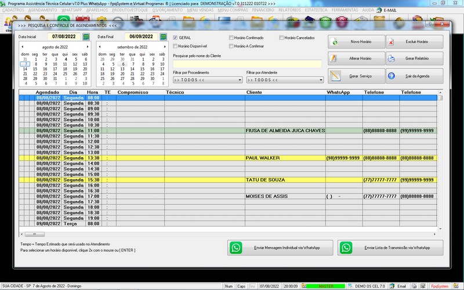Toggle the GERAL checkbox
464x290 pixels.
coord(175,38)
